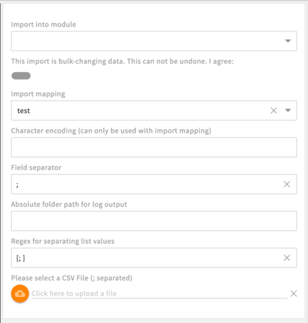Click the 'Import into module' label
This screenshot has height=323, width=308.
(x=44, y=25)
